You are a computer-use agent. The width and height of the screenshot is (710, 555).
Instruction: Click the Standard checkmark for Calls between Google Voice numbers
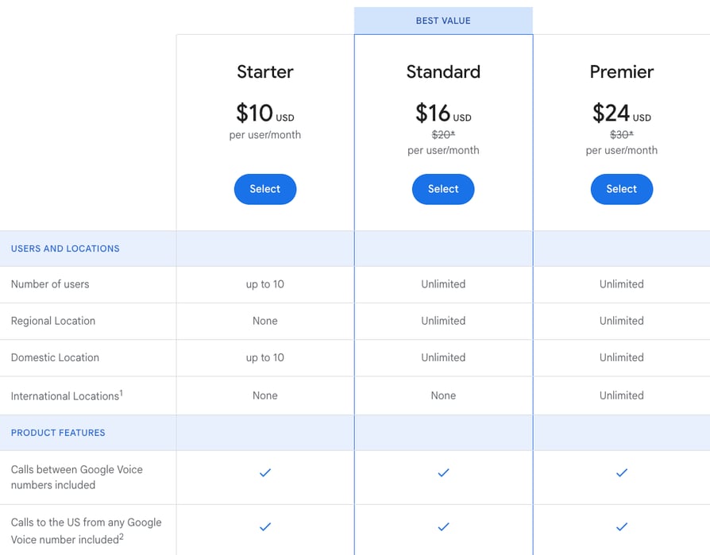point(443,472)
